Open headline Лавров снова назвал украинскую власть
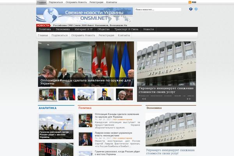Screen dimensions: 234x156 point(113,134)
